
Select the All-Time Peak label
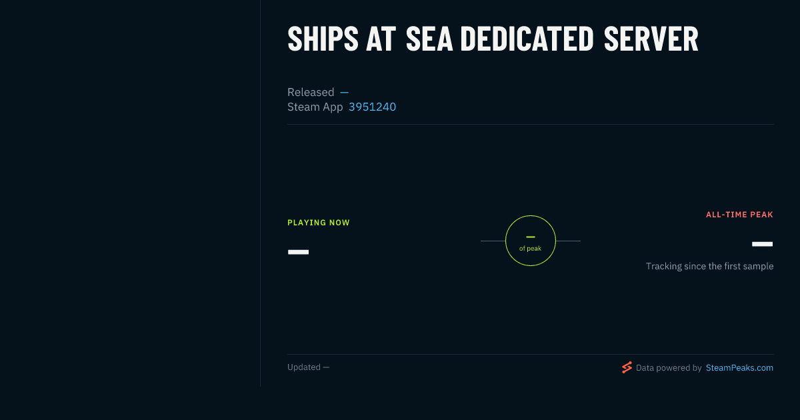[x=739, y=215]
